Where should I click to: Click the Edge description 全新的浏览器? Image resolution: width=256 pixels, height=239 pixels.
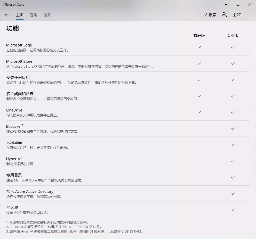pyautogui.click(x=37, y=50)
